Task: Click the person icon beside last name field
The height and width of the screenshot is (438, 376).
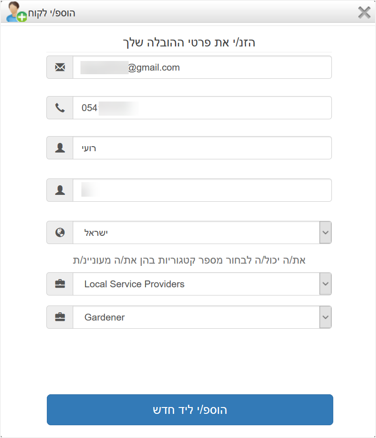Action: pos(60,190)
